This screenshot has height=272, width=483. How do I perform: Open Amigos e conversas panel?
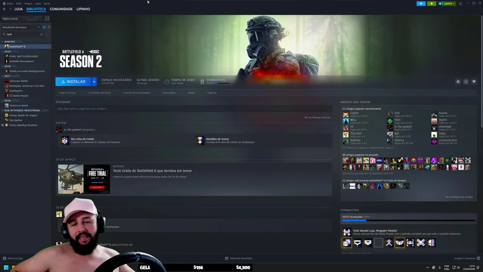coord(468,258)
